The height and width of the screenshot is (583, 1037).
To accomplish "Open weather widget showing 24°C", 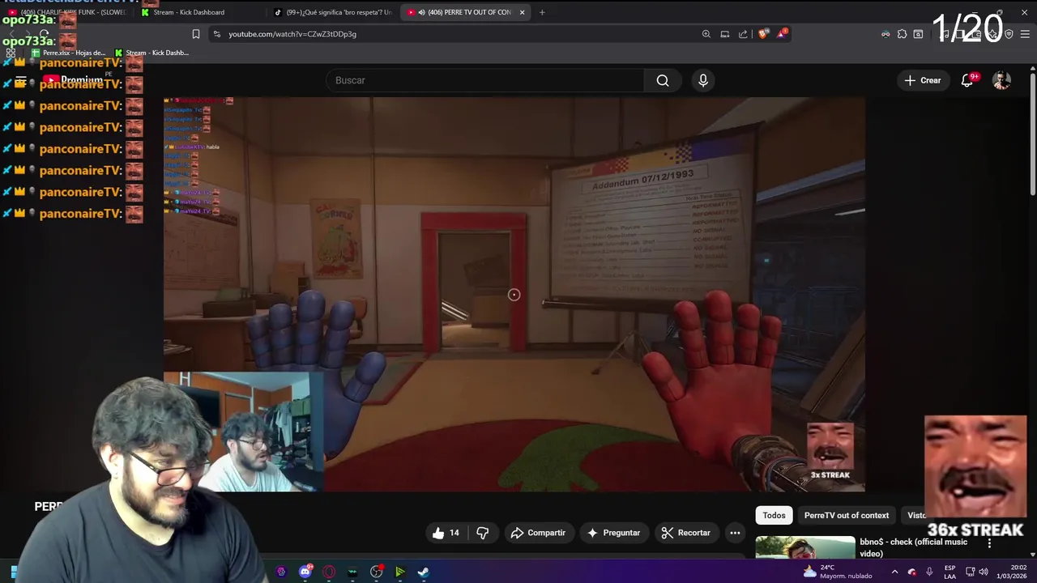I will click(x=838, y=572).
